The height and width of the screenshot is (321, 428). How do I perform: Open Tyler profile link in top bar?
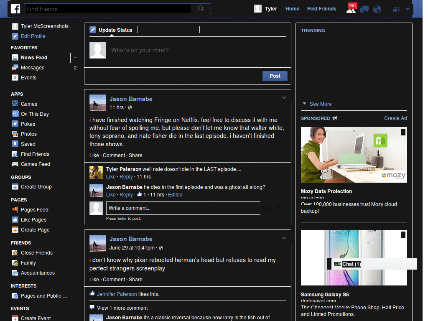point(271,9)
